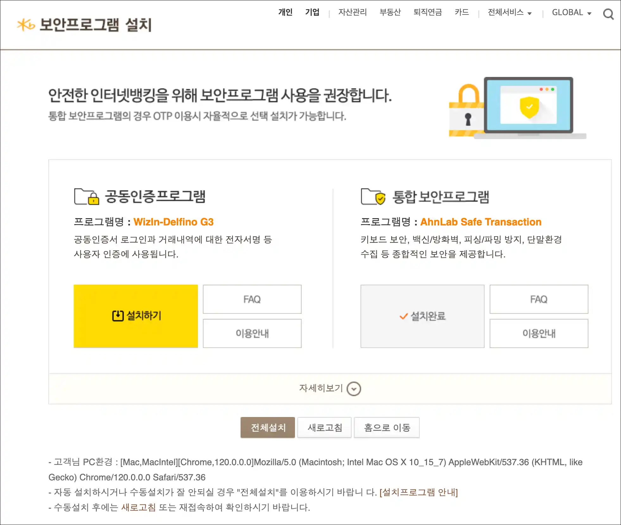Click the 공동인증프로그램 folder lock icon
The width and height of the screenshot is (621, 525).
[86, 197]
